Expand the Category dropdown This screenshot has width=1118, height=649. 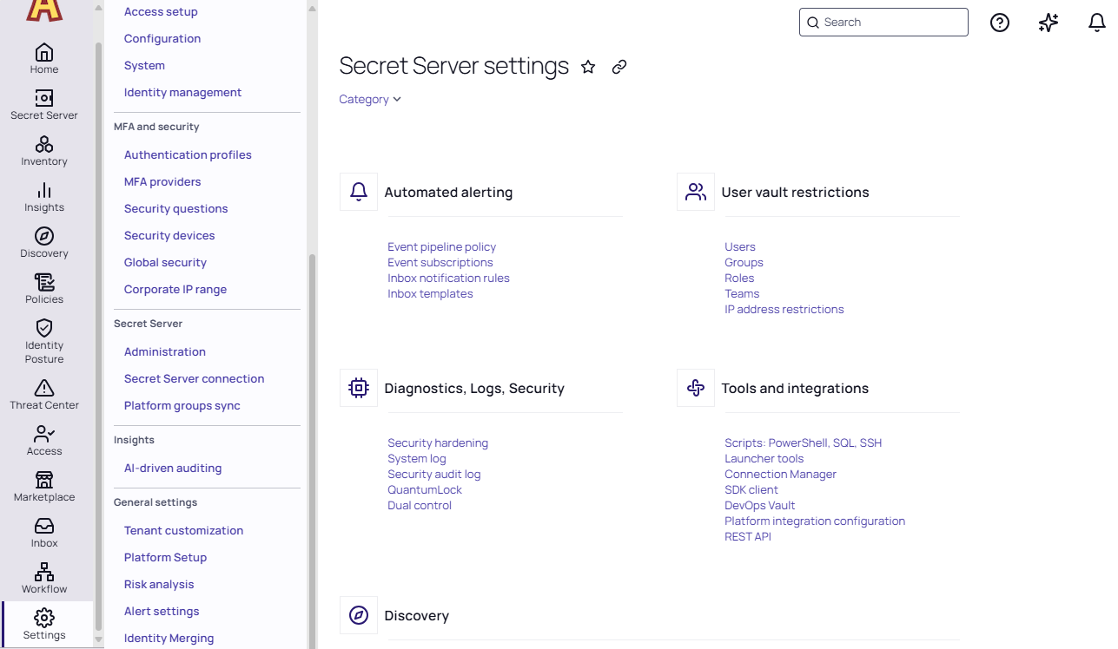tap(370, 100)
